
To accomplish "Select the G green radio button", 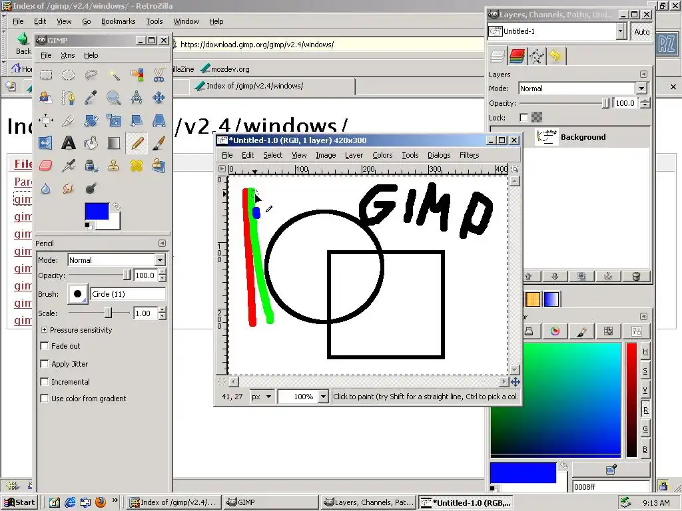I will point(645,429).
